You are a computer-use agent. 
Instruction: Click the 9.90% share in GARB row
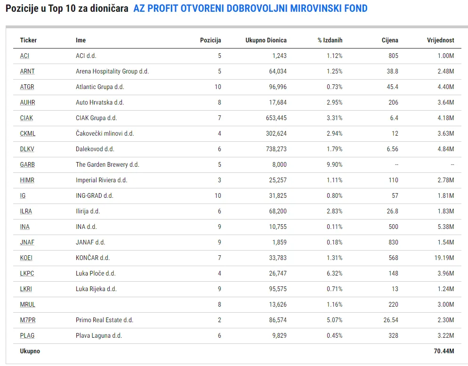click(334, 164)
